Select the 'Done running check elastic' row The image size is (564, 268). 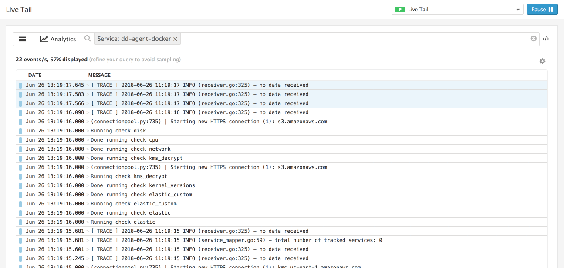[x=282, y=213]
